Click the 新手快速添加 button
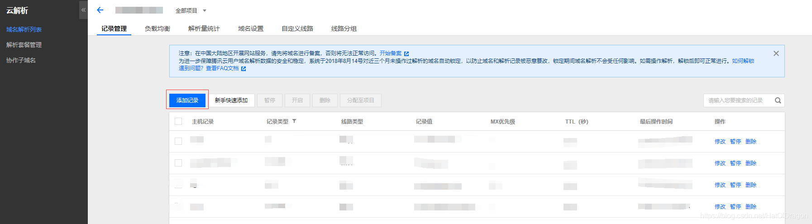Screen dimensions: 812x224 (x=231, y=100)
